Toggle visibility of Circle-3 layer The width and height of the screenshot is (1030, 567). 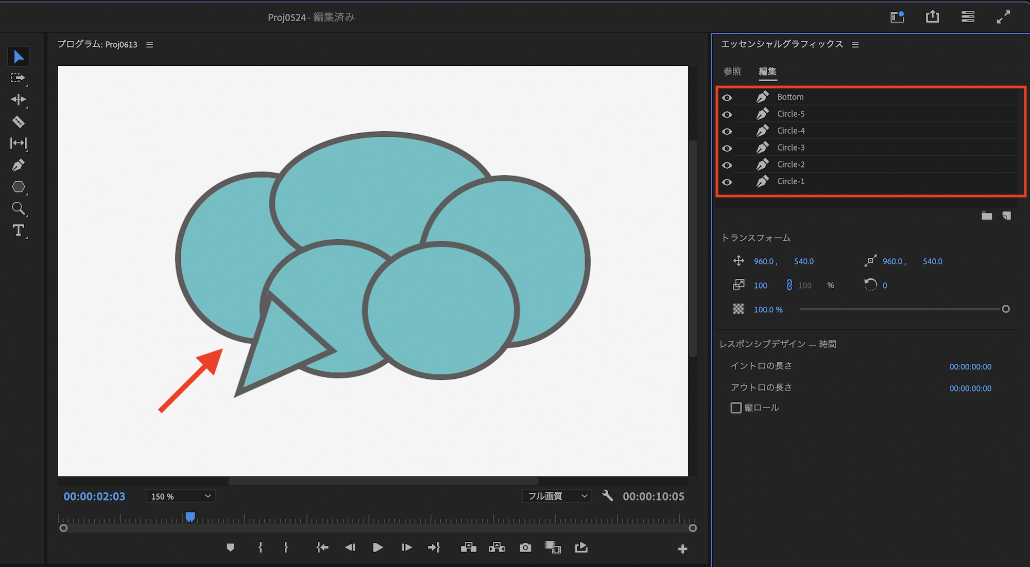click(727, 148)
